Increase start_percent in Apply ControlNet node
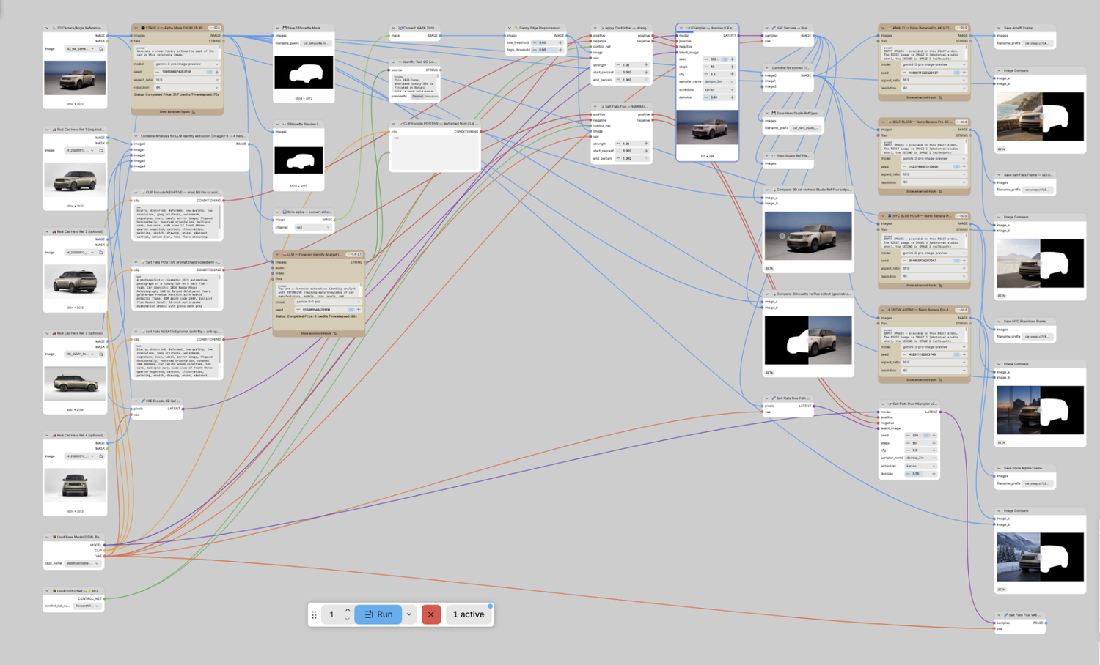 pos(646,73)
